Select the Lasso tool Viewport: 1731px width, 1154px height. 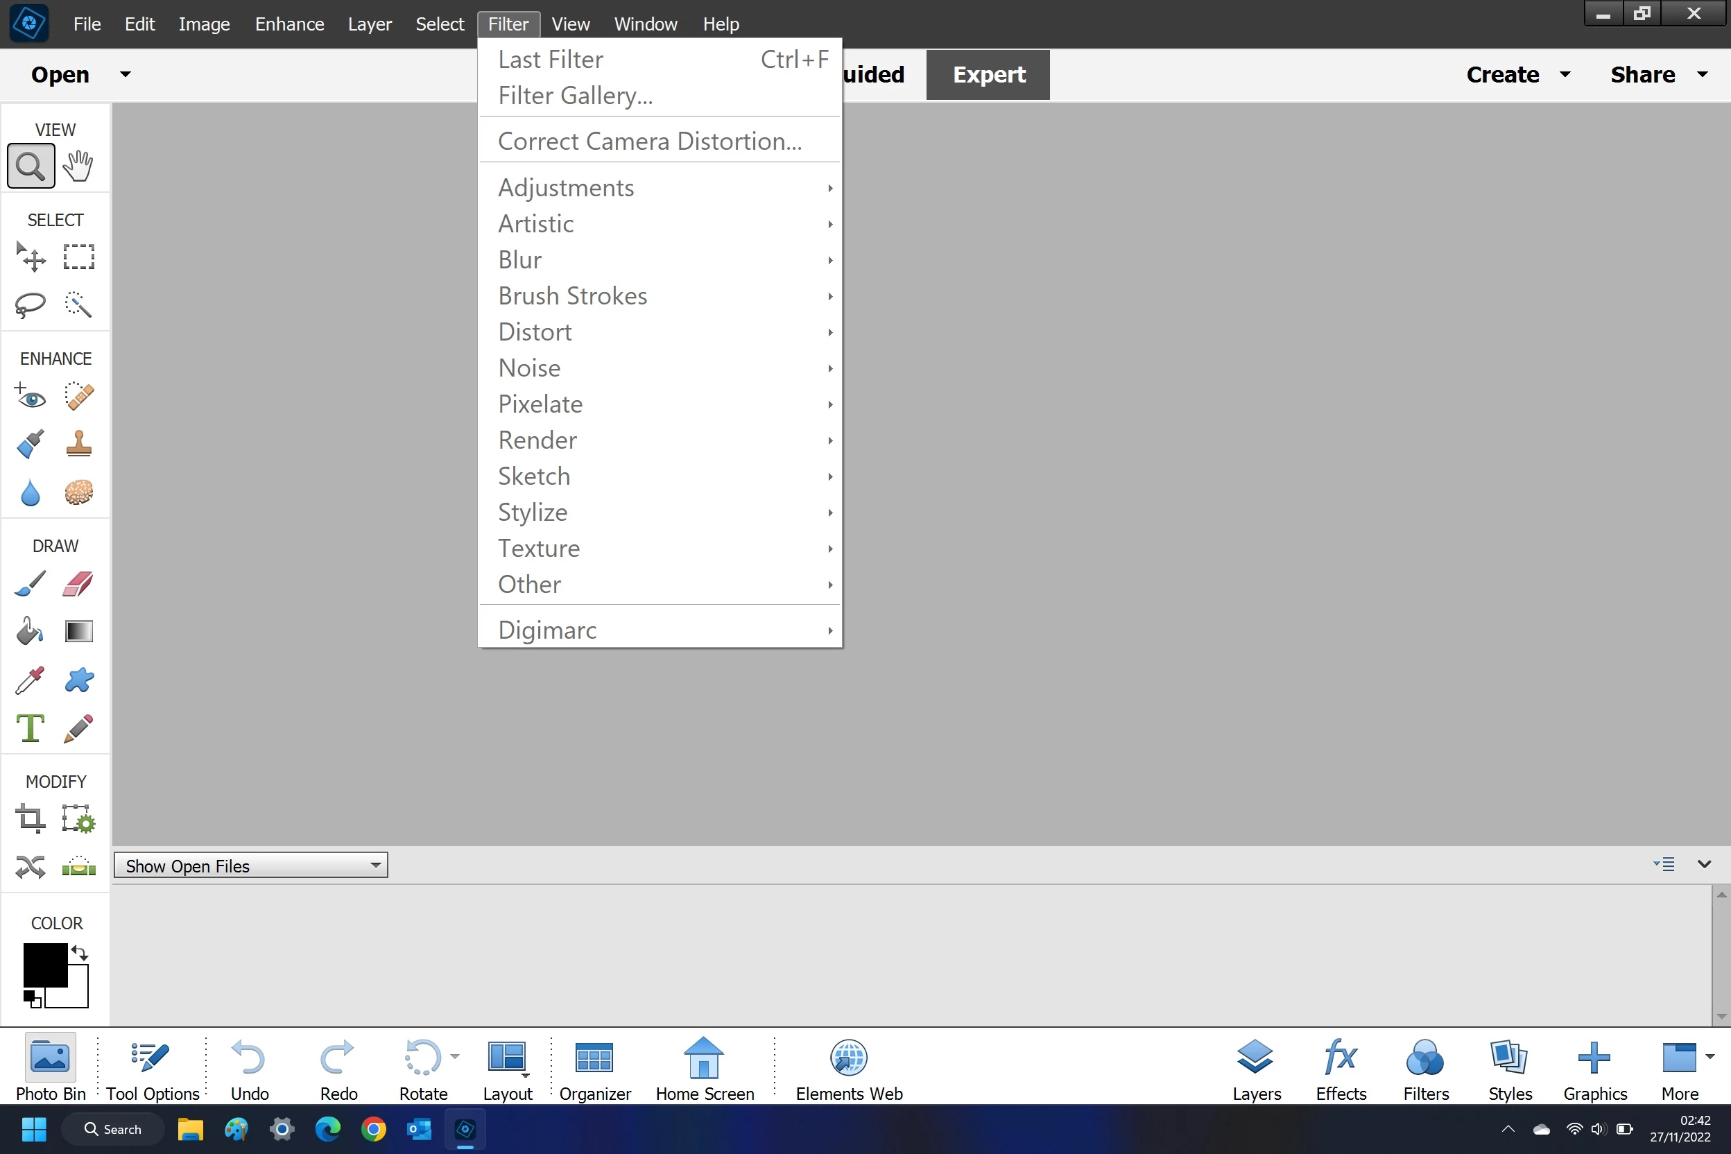coord(31,304)
